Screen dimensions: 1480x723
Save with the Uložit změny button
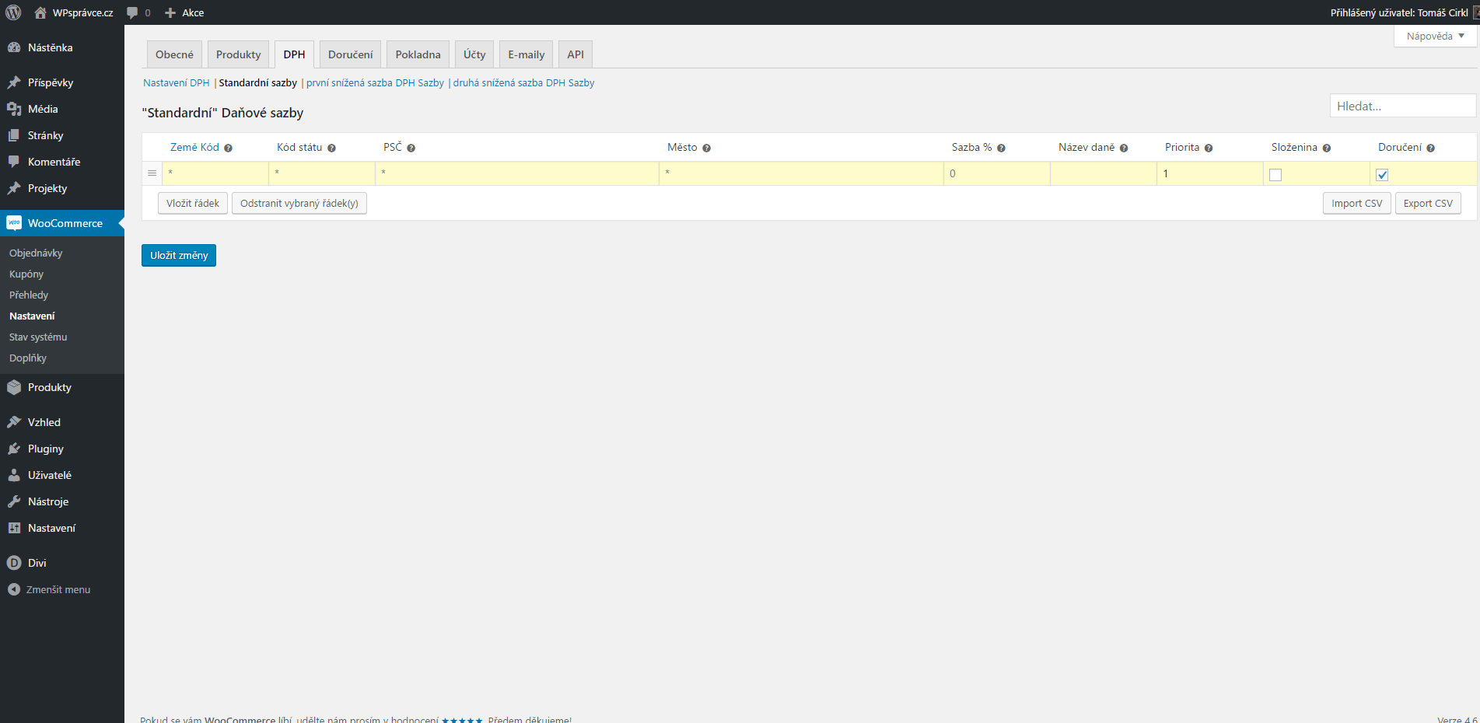point(179,255)
